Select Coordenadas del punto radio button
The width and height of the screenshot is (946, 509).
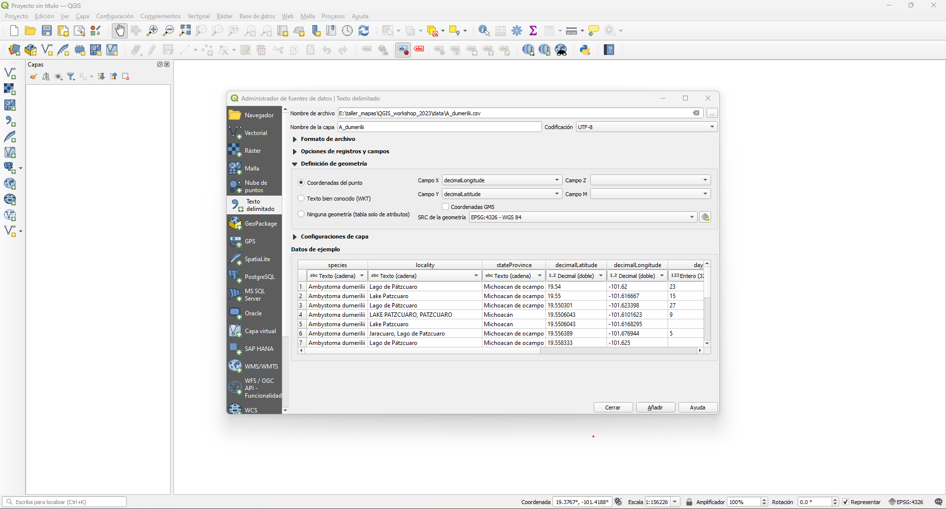301,182
